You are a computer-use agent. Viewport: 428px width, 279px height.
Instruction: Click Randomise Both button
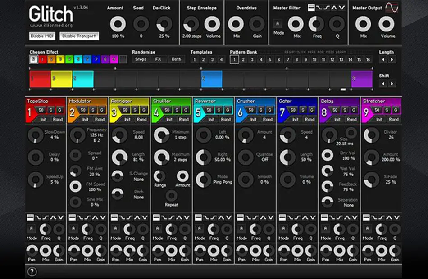pos(176,59)
